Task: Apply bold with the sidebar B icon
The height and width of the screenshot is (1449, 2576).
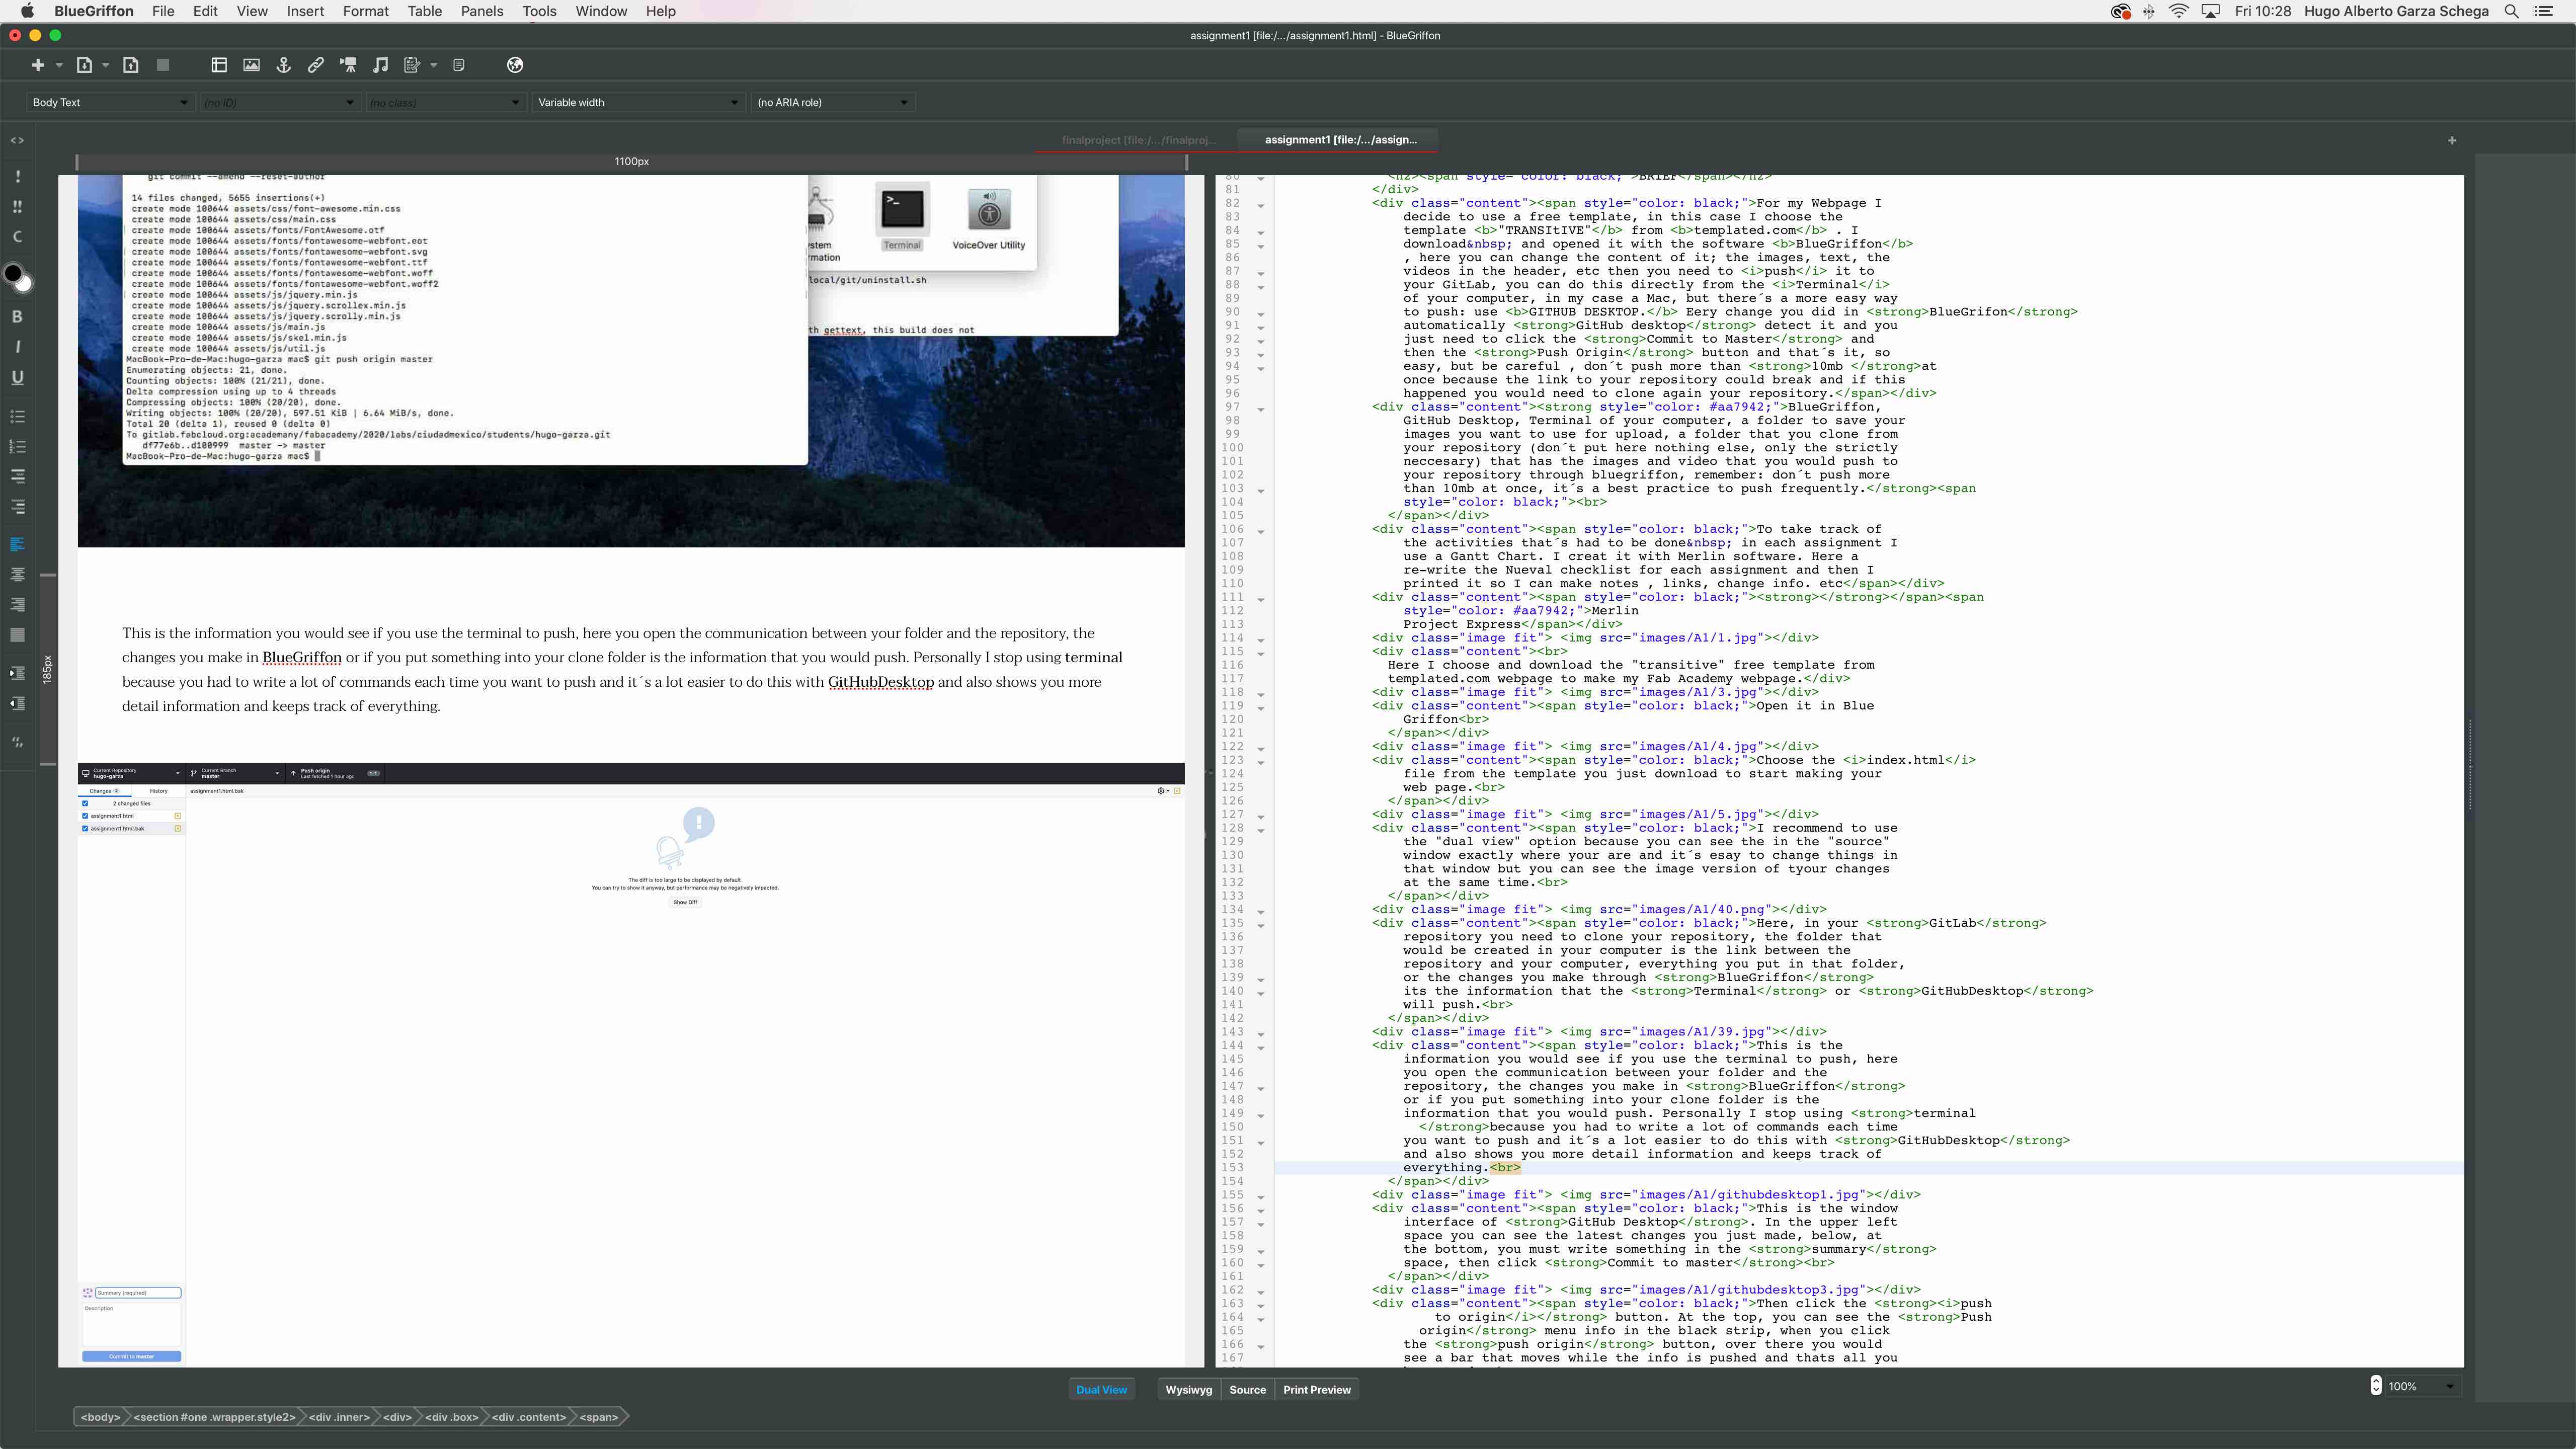Action: [x=17, y=316]
